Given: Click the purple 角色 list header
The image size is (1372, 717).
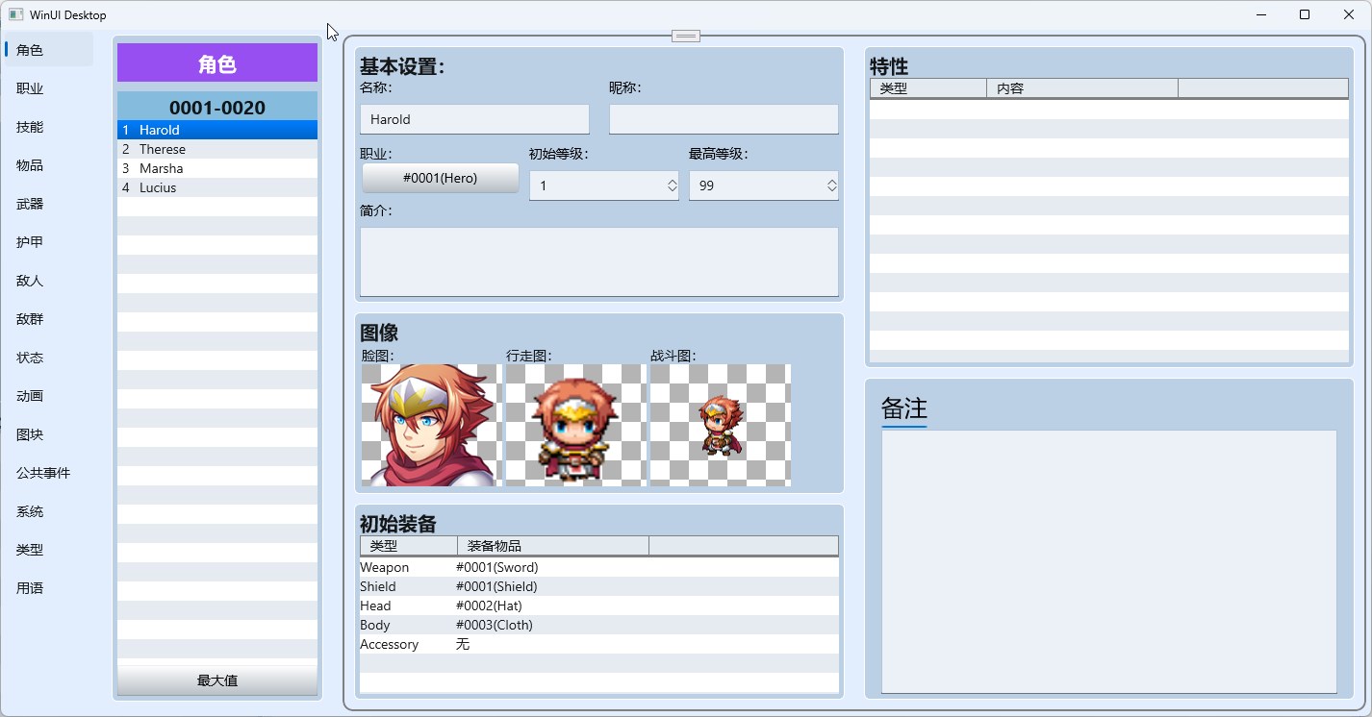Looking at the screenshot, I should click(x=217, y=63).
